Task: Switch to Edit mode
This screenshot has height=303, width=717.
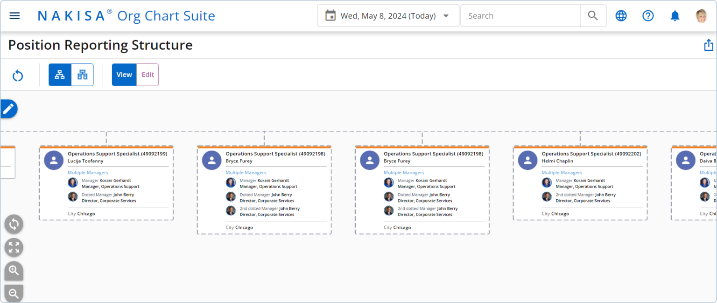Action: (148, 74)
